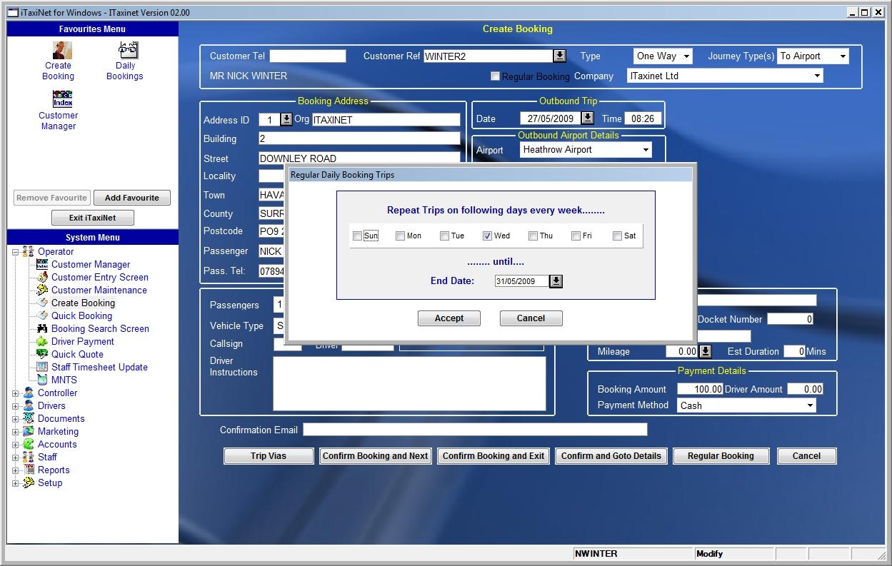Click the Documents node icon
Viewport: 892px width, 566px height.
coord(28,418)
